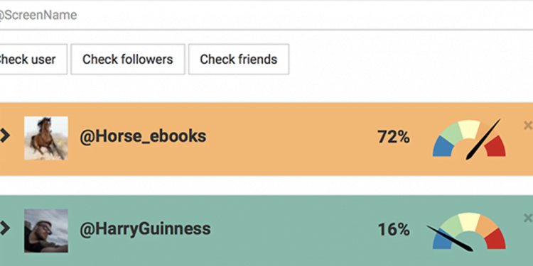Expand the @Horse_ebooks row chevron
This screenshot has height=266, width=533.
click(x=5, y=135)
